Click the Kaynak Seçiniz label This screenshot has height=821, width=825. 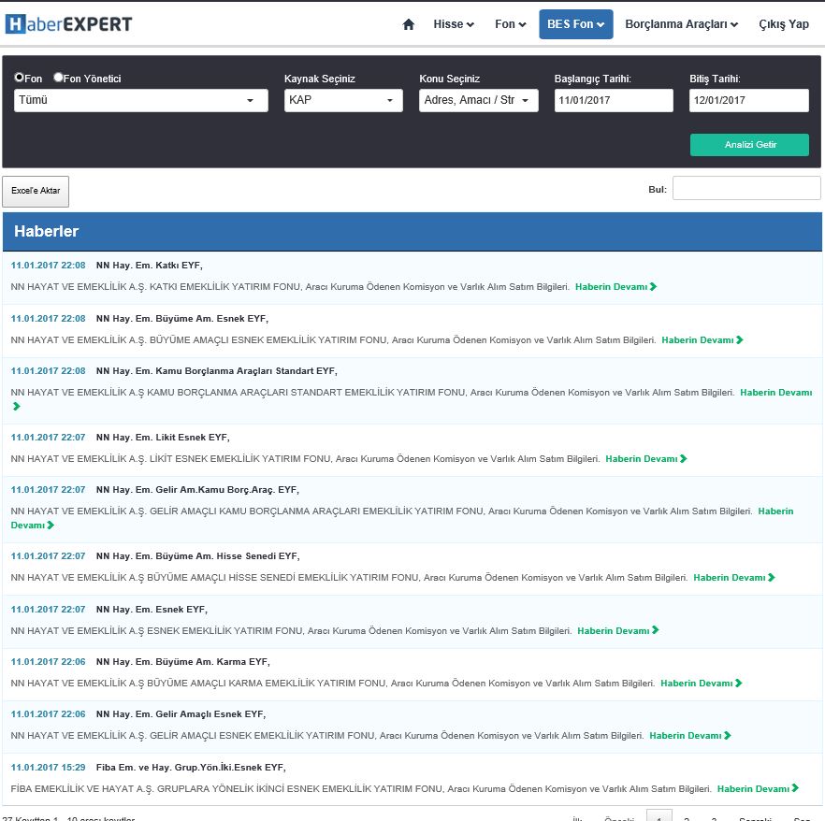(x=319, y=79)
